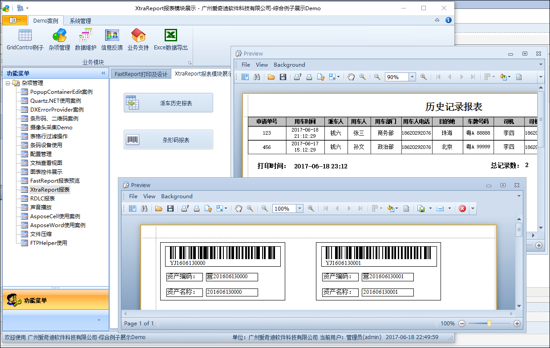The width and height of the screenshot is (550, 348).
Task: Select 条形码、二维码案例 tree item
Action: click(x=54, y=118)
